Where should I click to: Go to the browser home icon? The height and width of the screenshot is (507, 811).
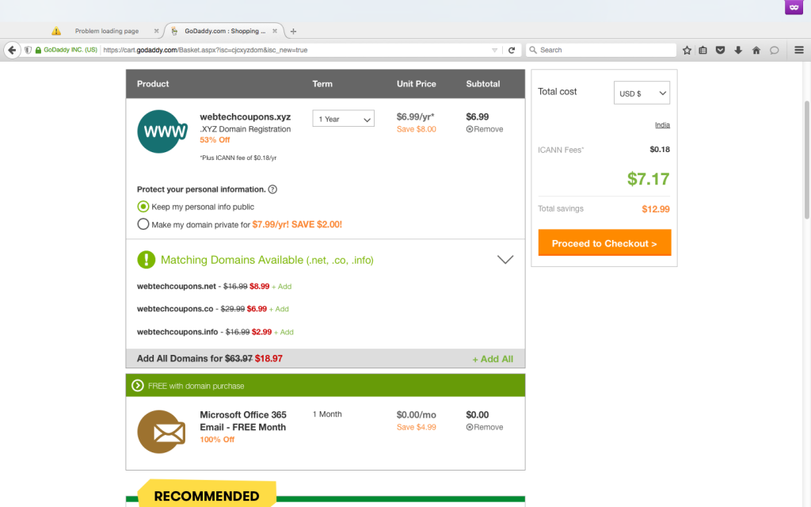tap(756, 50)
